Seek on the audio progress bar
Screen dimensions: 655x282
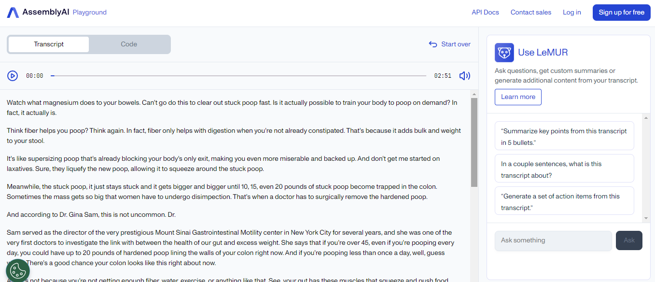pos(238,76)
